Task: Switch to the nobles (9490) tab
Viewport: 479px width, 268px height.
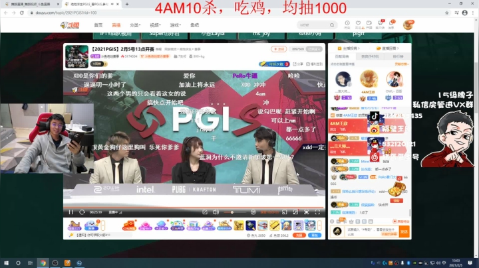Action: point(370,56)
